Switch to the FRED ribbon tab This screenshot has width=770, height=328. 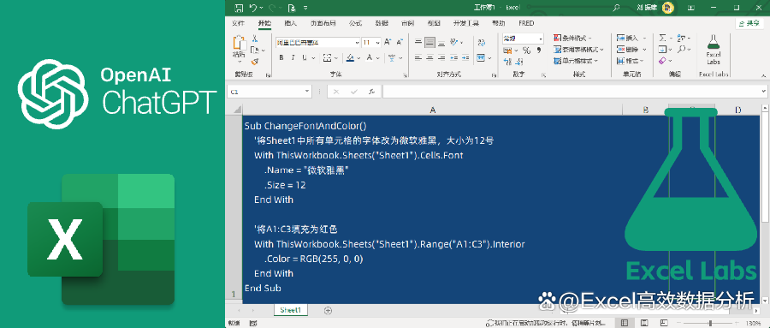click(526, 23)
